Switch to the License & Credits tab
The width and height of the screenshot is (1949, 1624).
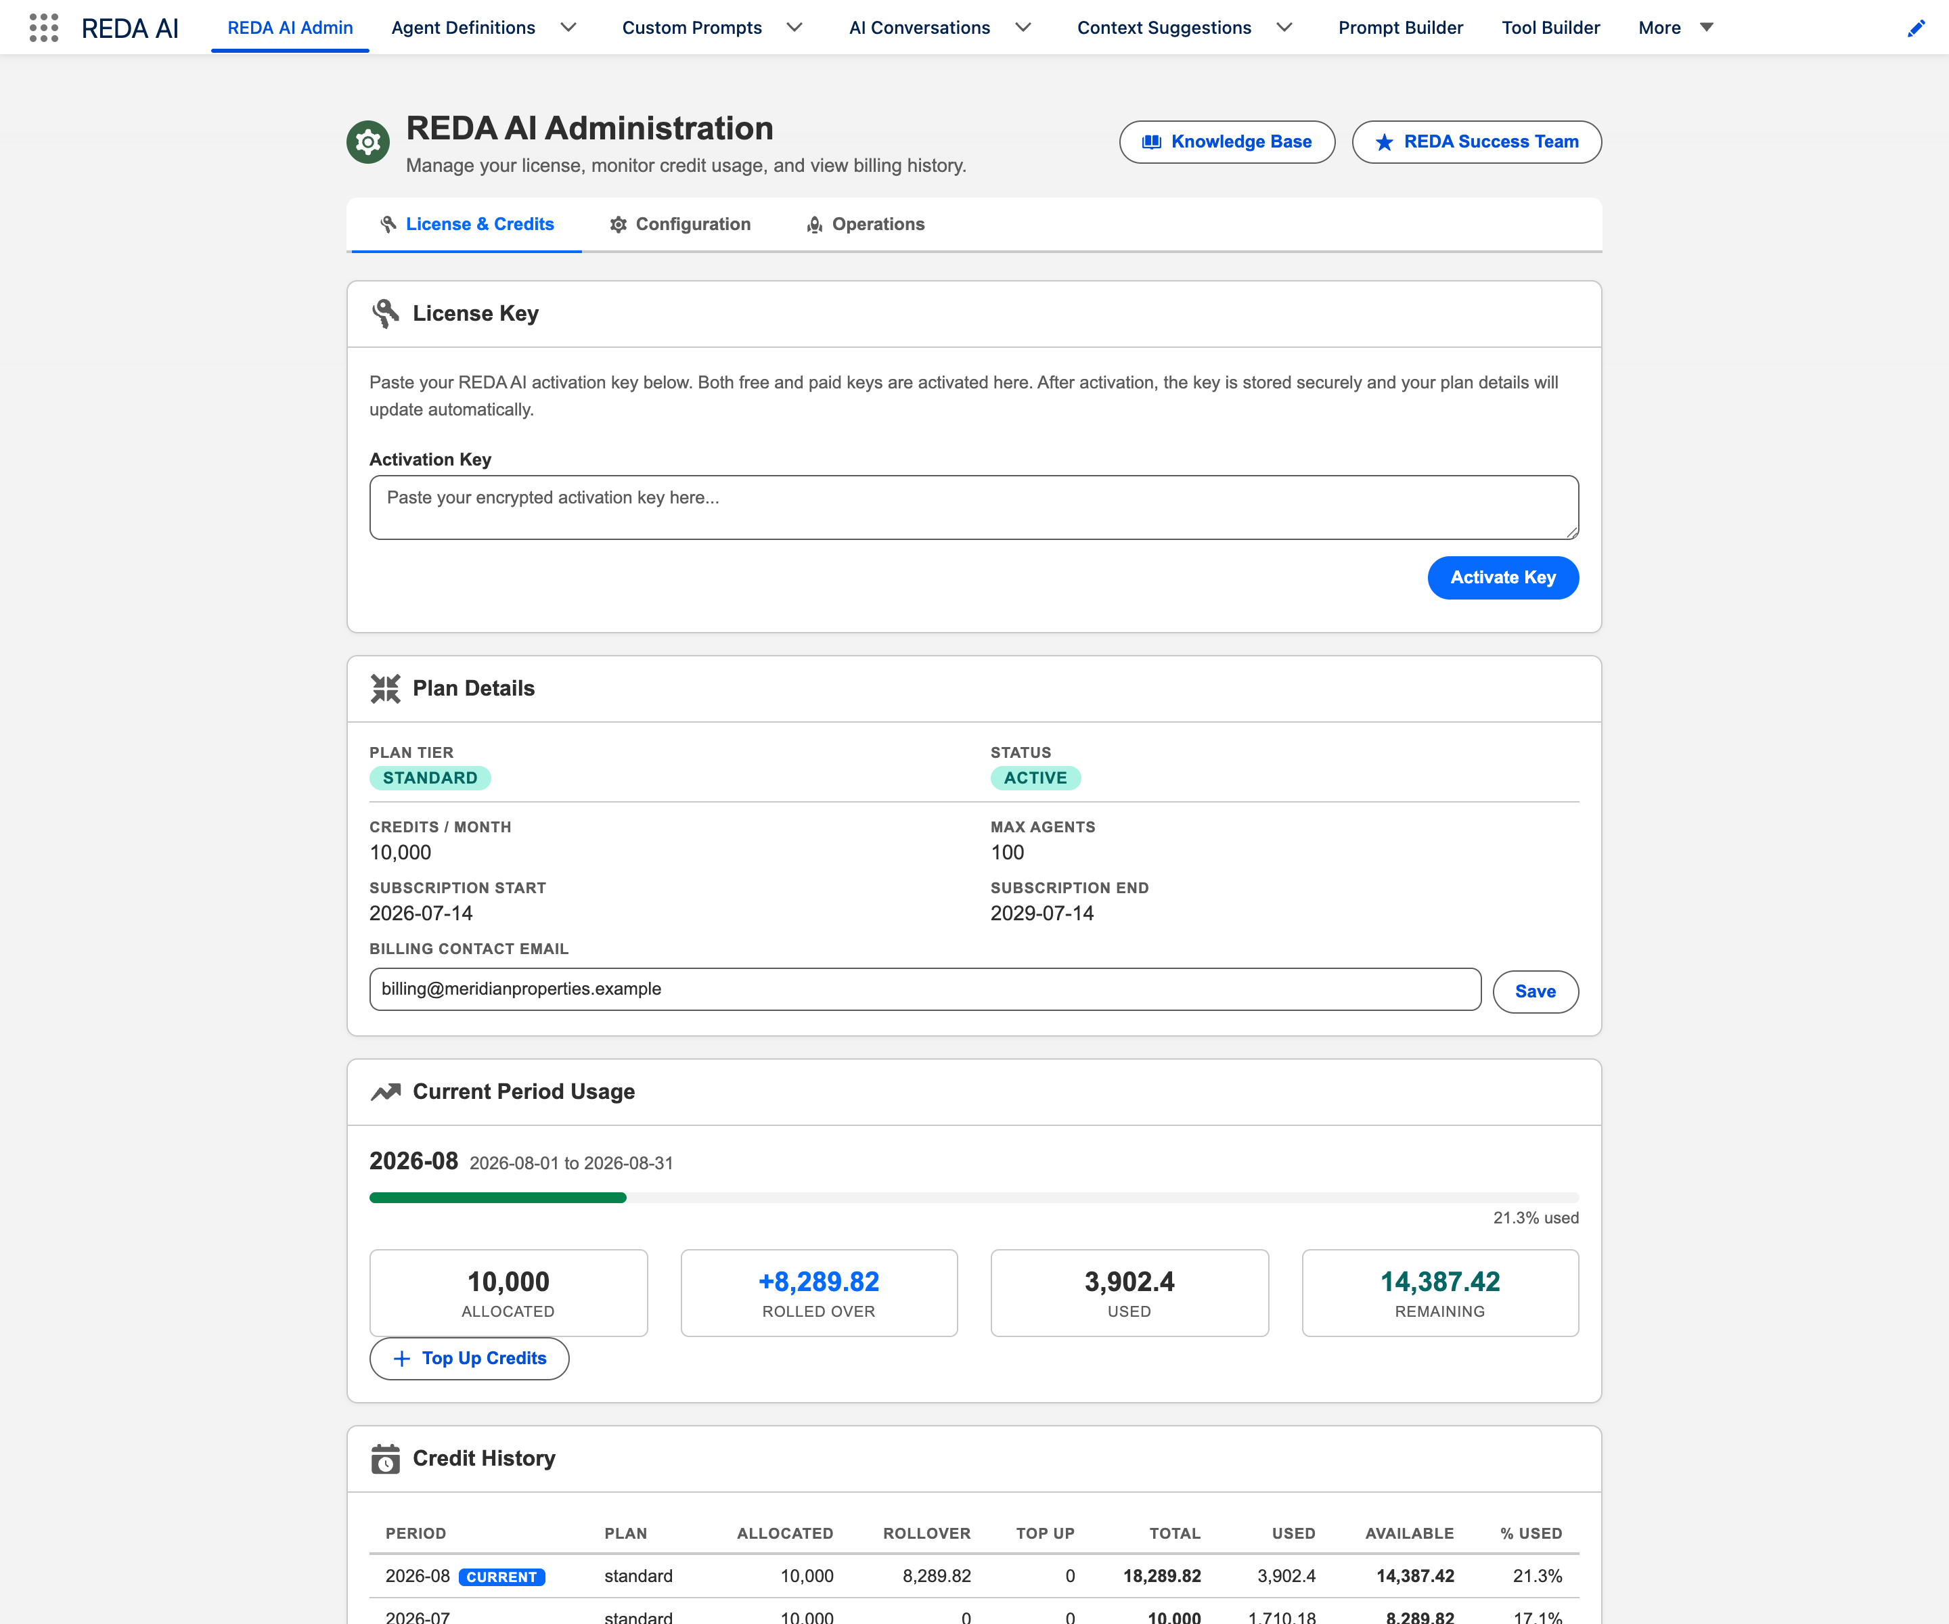coord(466,225)
